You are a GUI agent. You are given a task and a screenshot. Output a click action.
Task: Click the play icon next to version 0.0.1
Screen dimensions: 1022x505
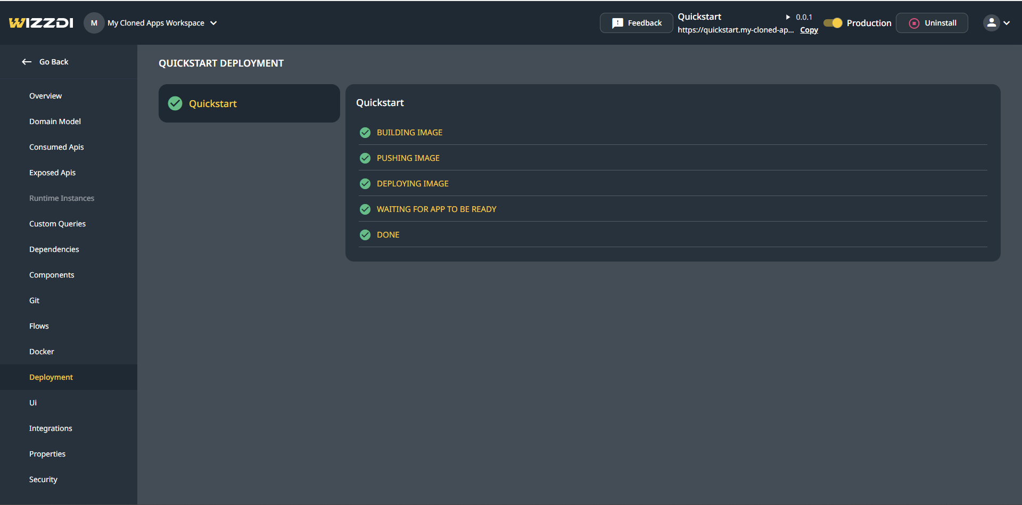point(788,17)
